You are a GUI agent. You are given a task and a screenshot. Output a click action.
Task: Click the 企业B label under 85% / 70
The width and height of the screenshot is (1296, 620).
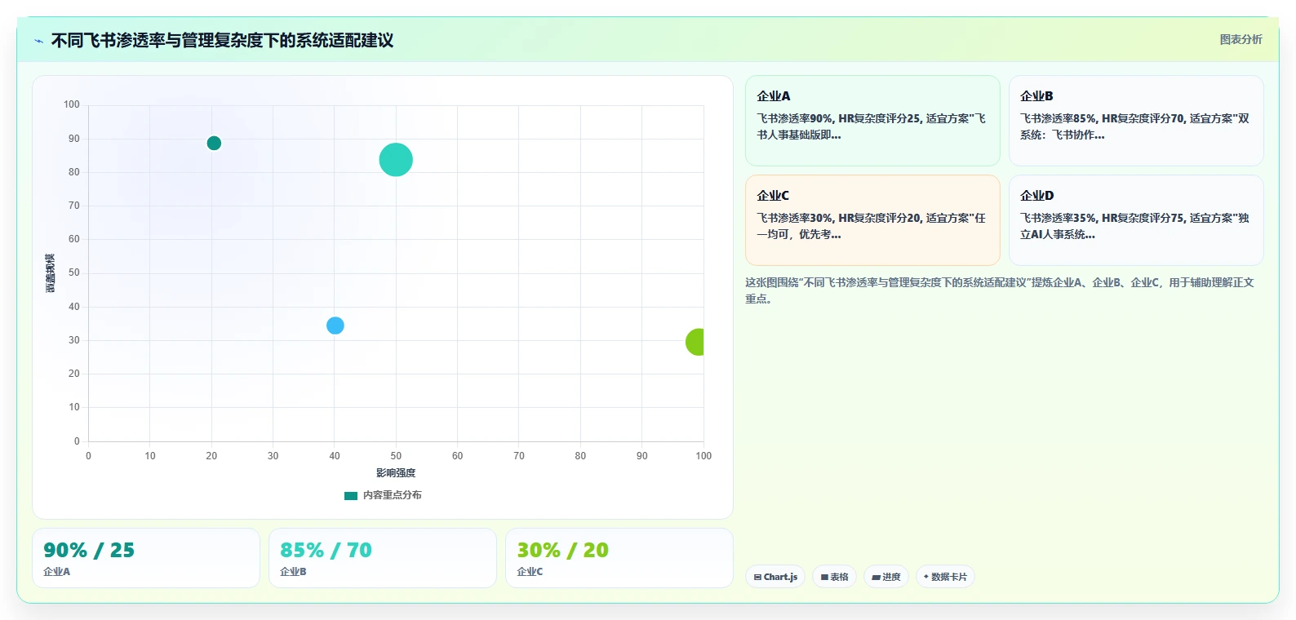[293, 572]
